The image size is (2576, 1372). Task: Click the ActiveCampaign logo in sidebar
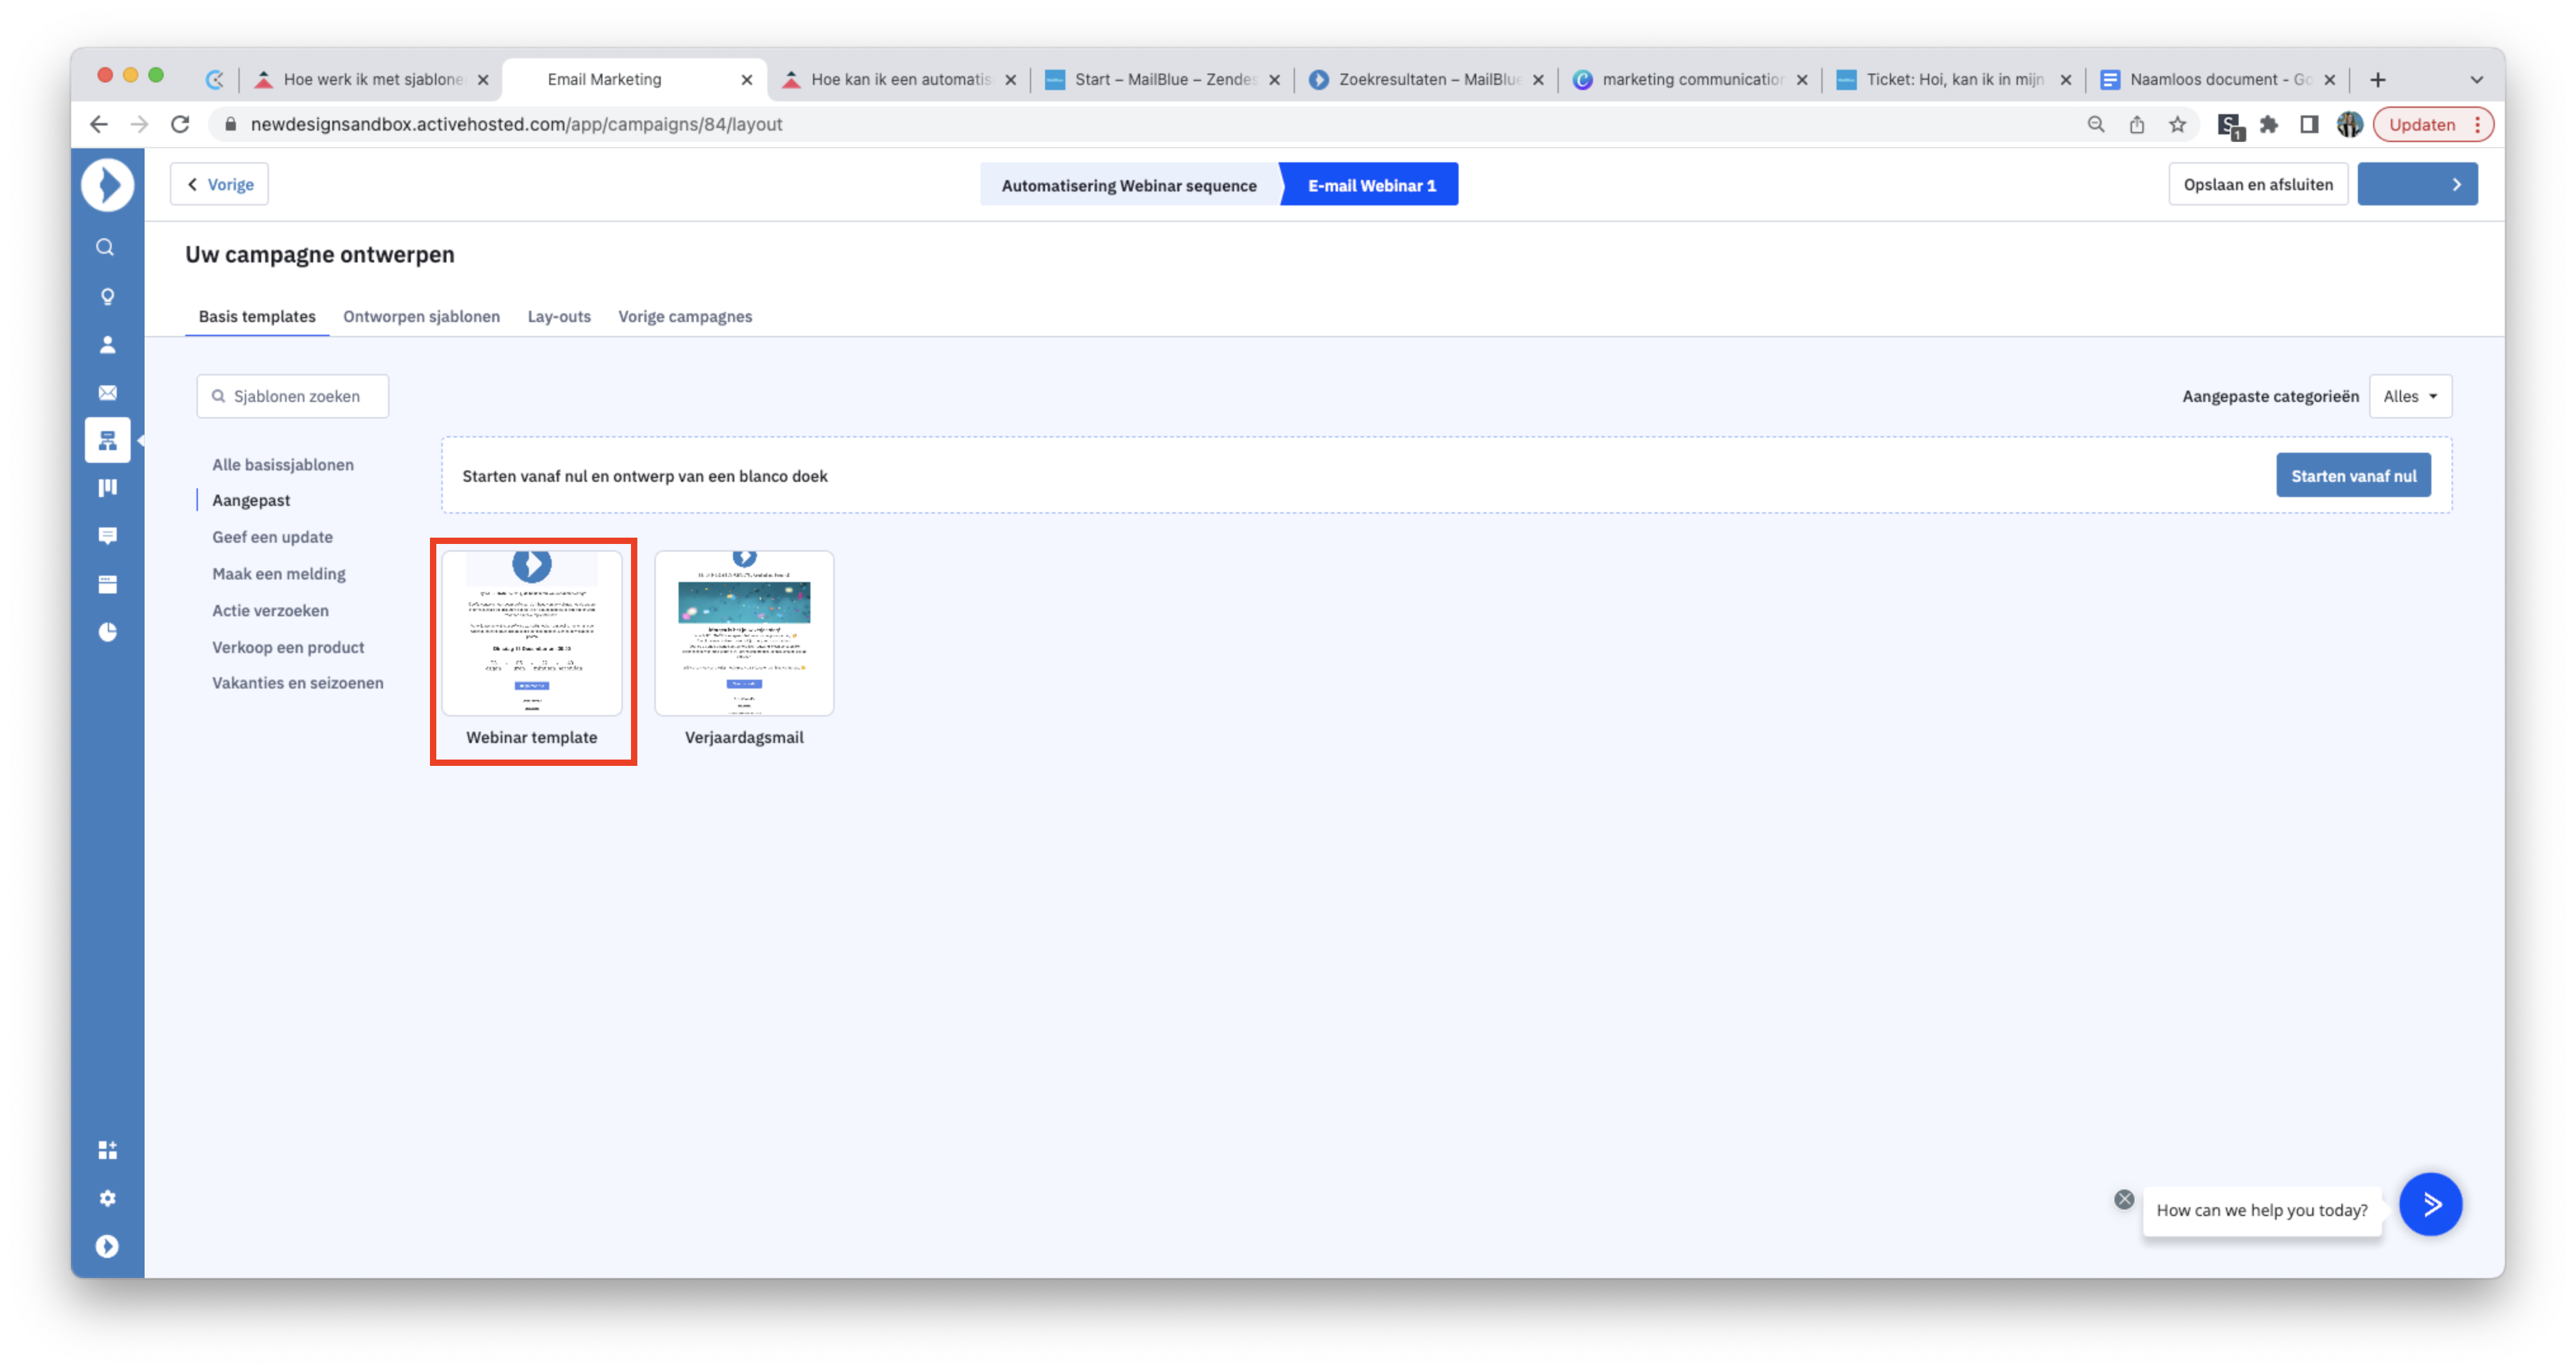(x=107, y=185)
